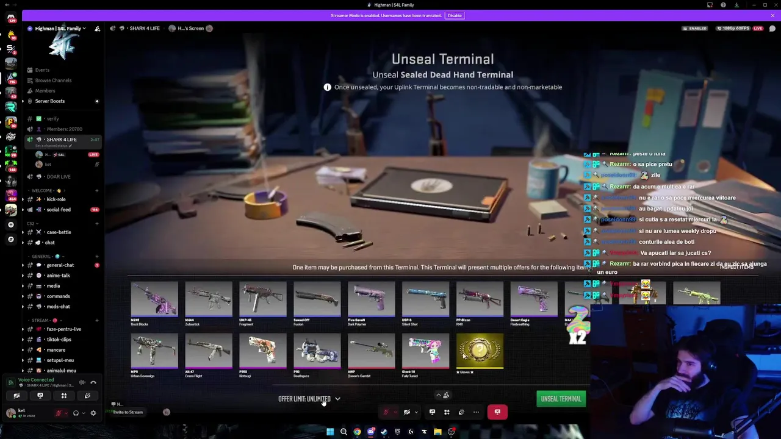Open Epic Games Launcher from taskbar

[397, 432]
